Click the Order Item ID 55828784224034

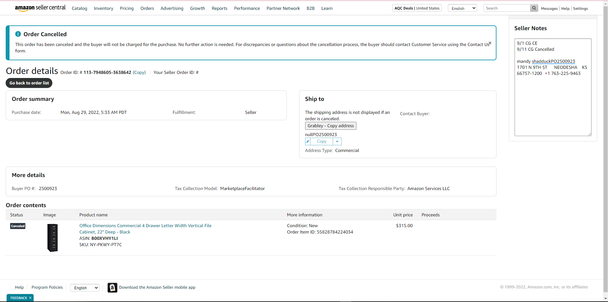(335, 232)
